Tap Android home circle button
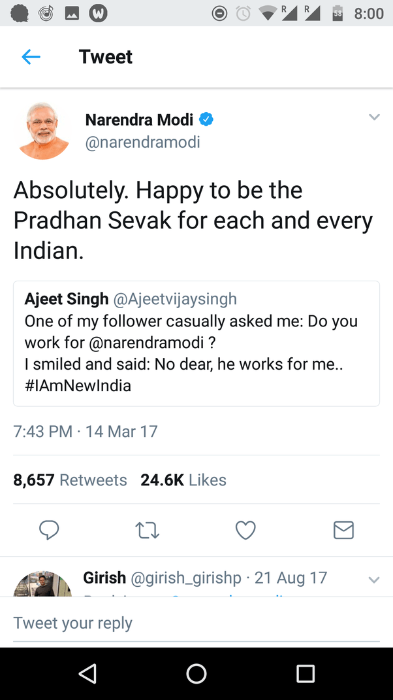The width and height of the screenshot is (393, 700). [196, 673]
